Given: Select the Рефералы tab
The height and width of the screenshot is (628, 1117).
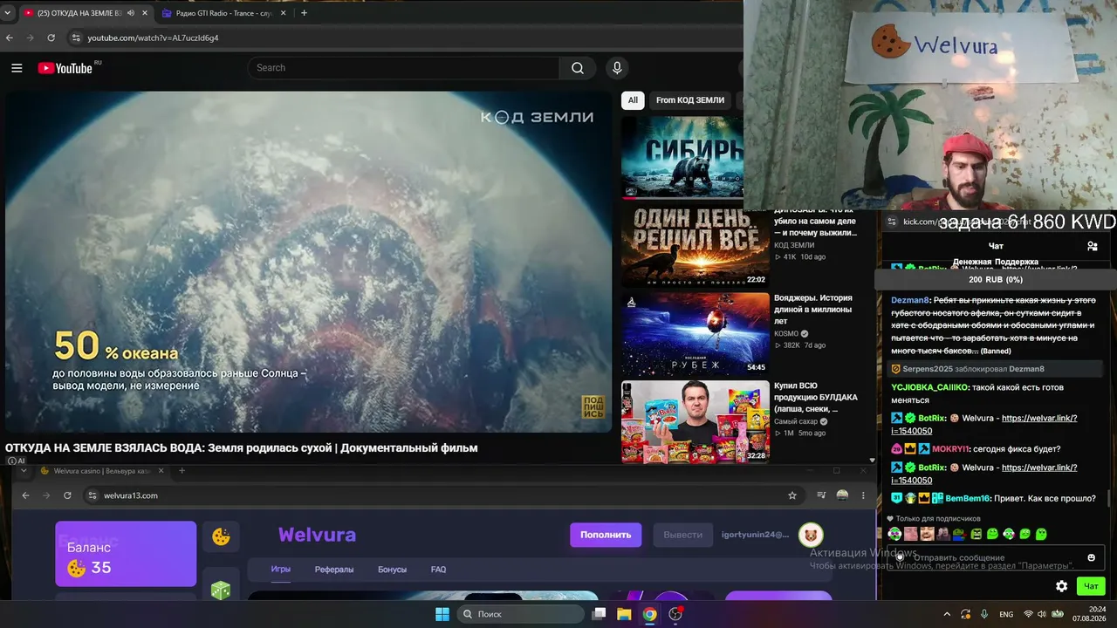Looking at the screenshot, I should (x=334, y=570).
